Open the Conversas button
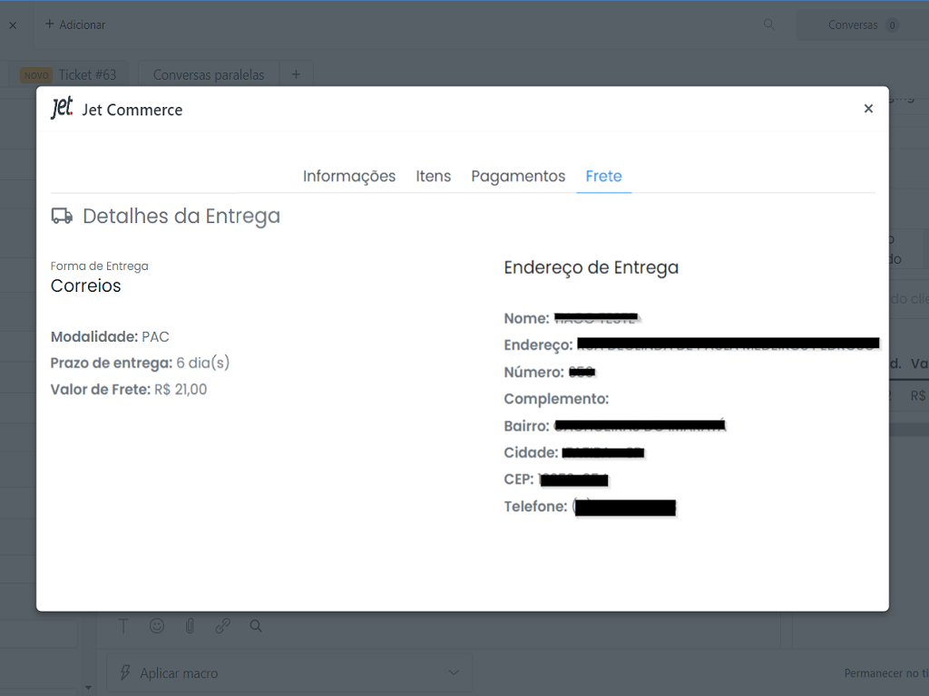929x696 pixels. [x=862, y=24]
